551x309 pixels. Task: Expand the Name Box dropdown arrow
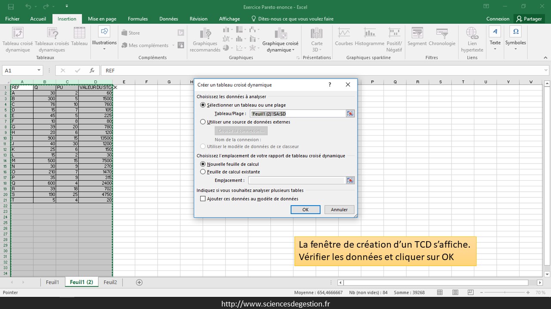click(x=39, y=70)
